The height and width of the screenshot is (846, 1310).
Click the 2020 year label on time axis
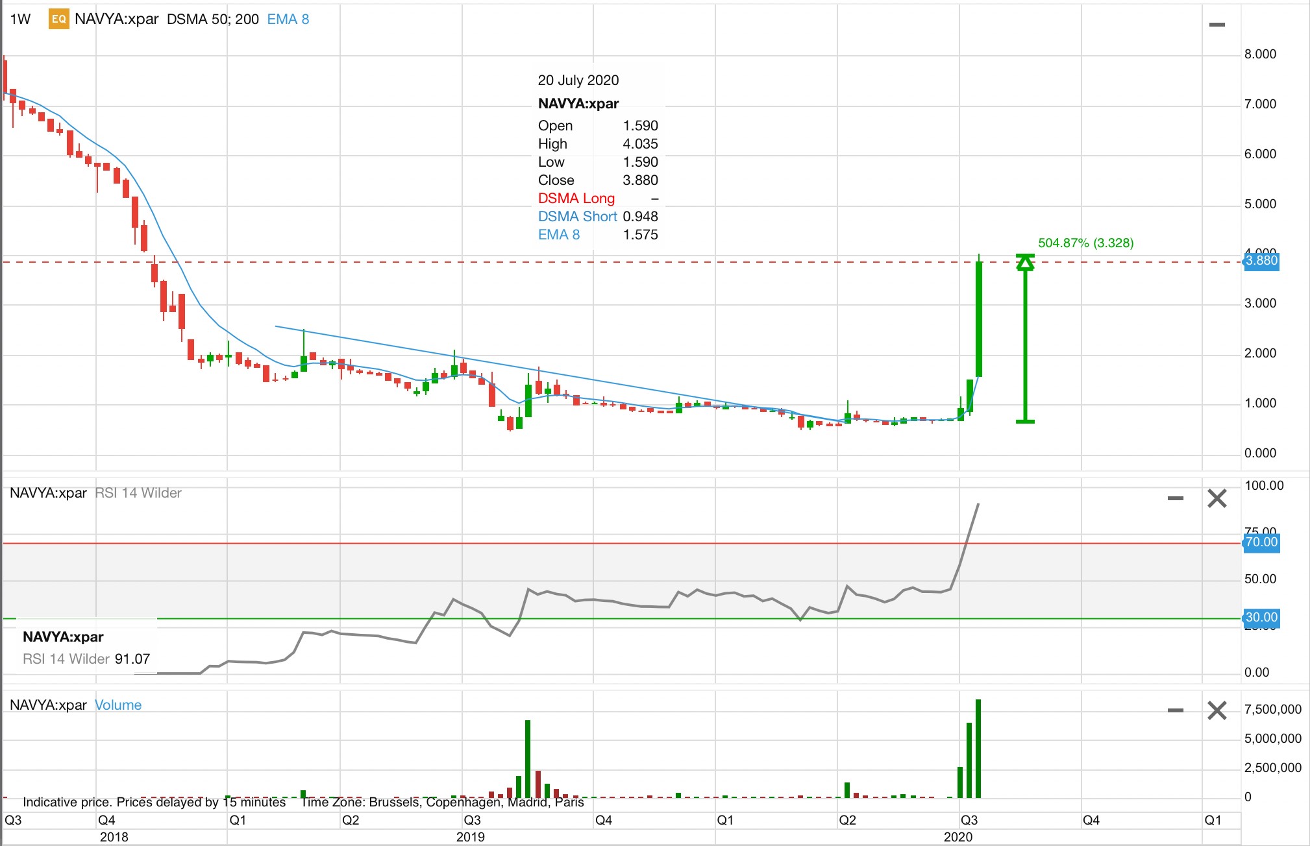point(958,837)
